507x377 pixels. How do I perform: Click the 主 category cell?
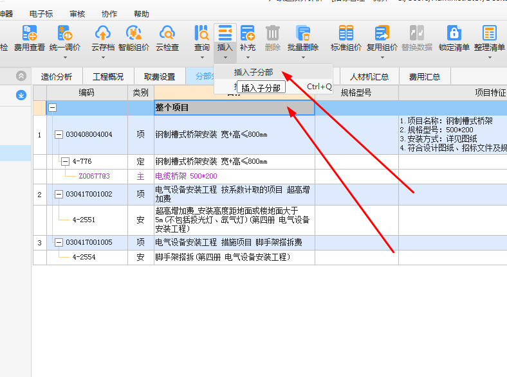[141, 177]
